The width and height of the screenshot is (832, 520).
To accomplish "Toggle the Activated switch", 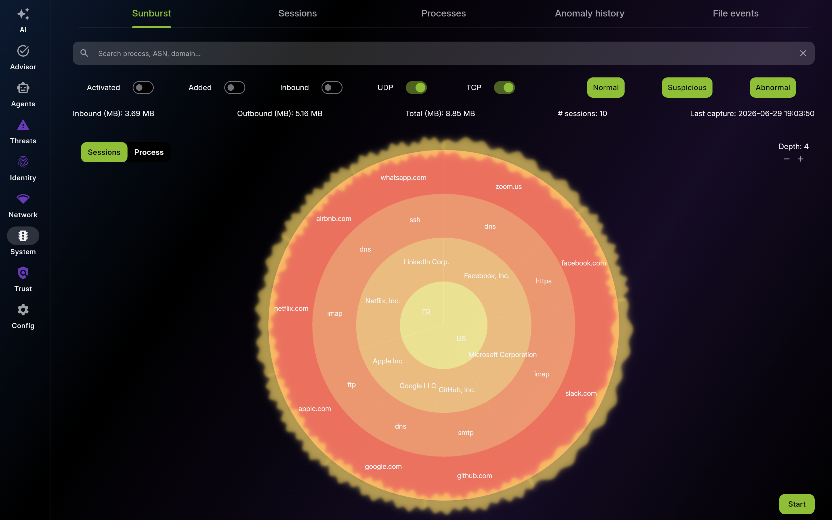I will 143,88.
